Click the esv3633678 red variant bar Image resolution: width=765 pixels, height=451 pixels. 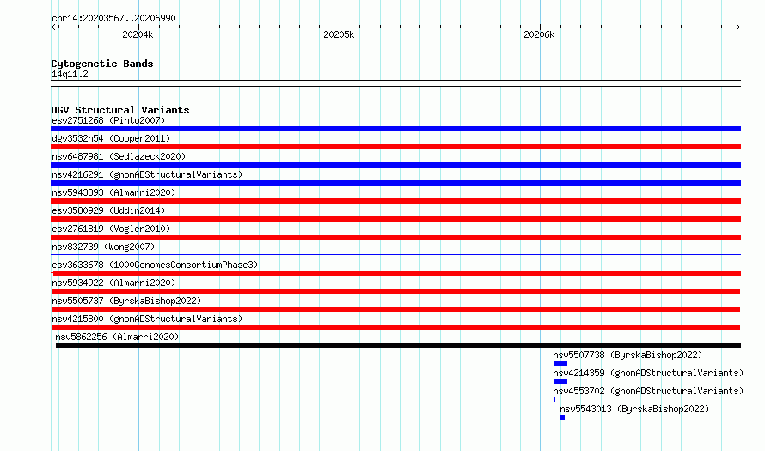(x=395, y=273)
